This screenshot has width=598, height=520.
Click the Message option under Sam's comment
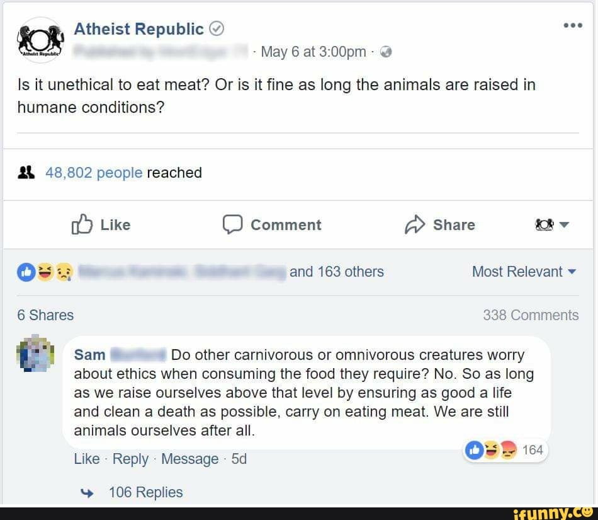189,459
